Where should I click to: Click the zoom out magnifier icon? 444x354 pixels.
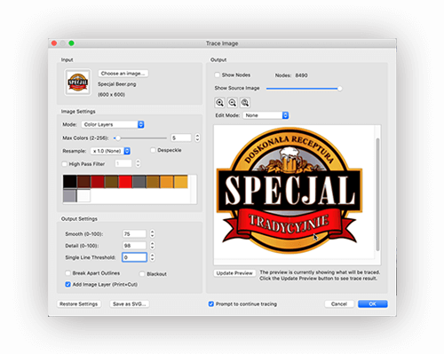[233, 103]
